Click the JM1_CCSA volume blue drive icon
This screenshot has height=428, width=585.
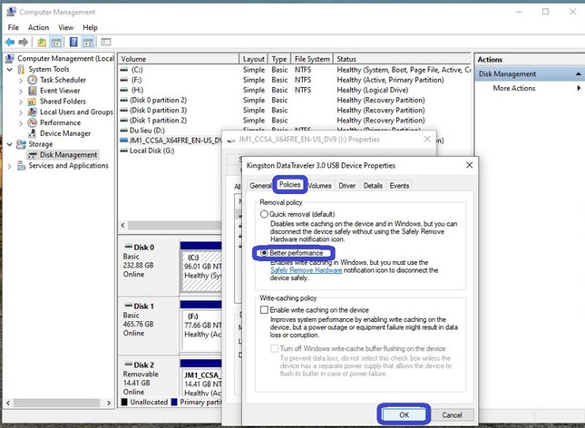(123, 141)
